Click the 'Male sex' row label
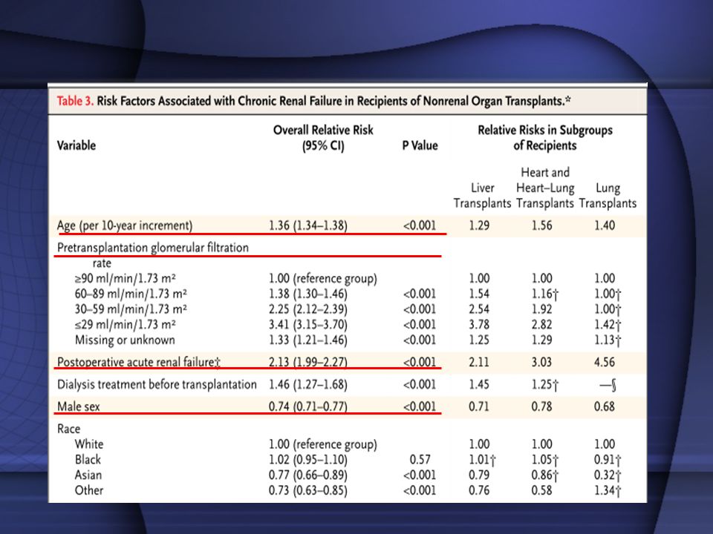Image resolution: width=713 pixels, height=534 pixels. (x=78, y=406)
